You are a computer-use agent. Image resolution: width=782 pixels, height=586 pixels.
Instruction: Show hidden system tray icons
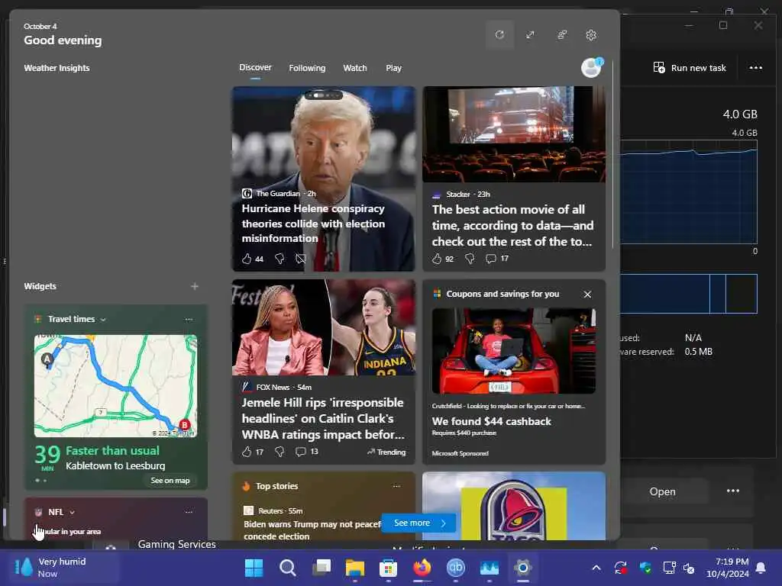point(596,568)
